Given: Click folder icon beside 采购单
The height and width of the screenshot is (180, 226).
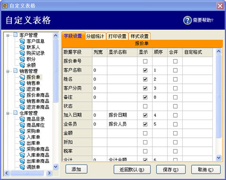Looking at the screenshot, I should [x=22, y=131].
